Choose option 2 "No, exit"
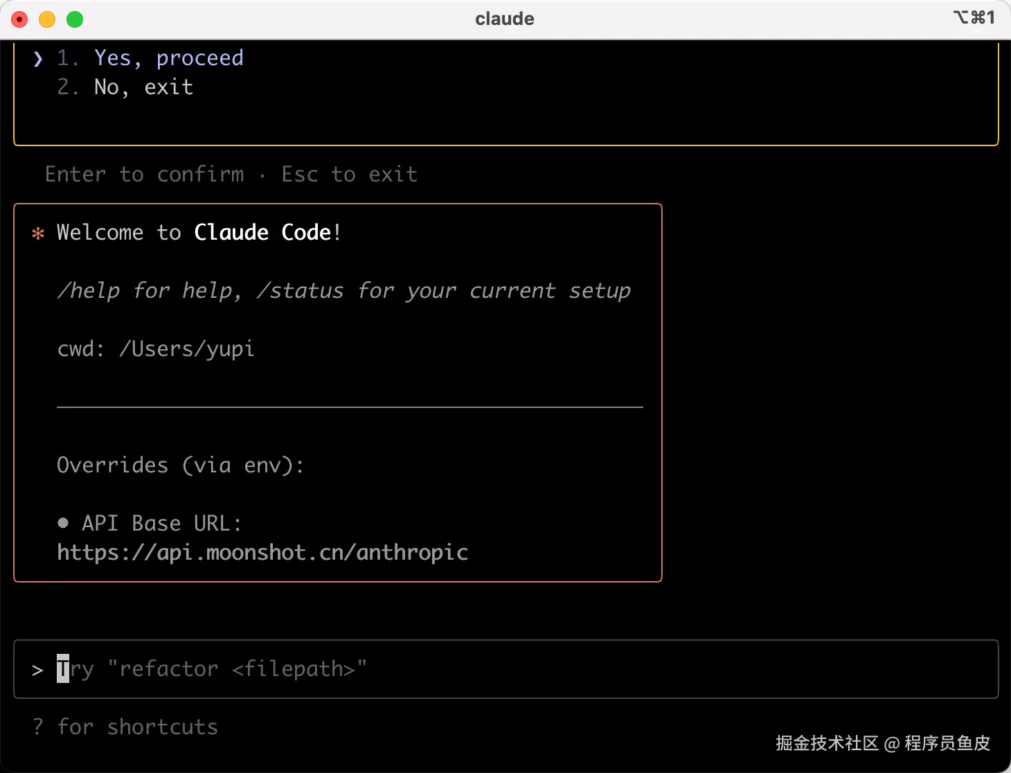1011x773 pixels. [x=143, y=87]
